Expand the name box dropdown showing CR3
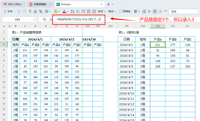200x121 pixels. click(x=34, y=19)
